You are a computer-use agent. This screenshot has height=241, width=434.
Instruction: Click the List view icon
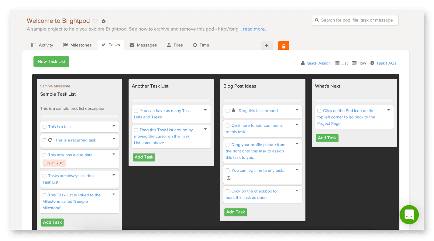[x=337, y=63]
